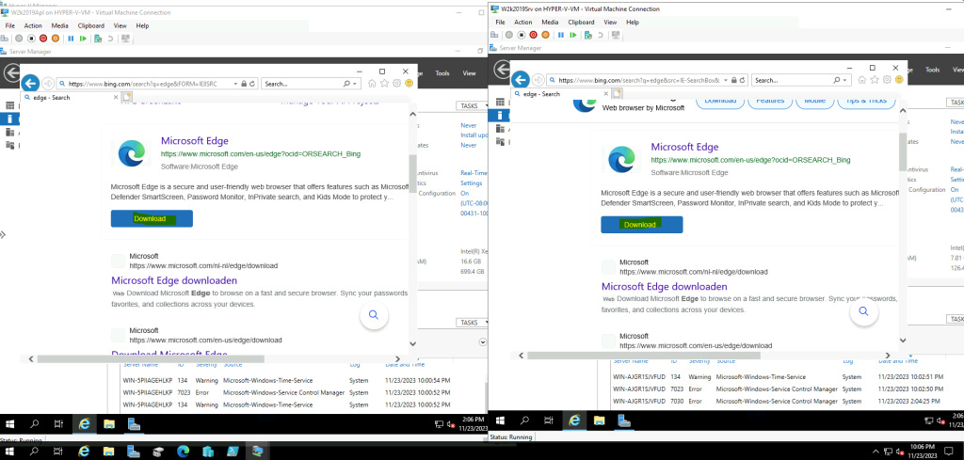Expand the search provider dropdown in W2k2019Apl IE

point(356,84)
